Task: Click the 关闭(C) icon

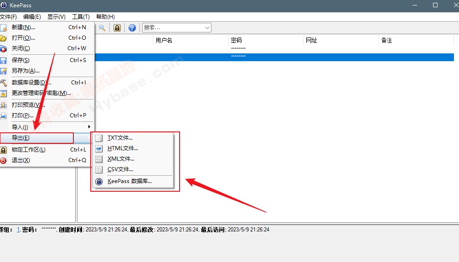Action: (x=3, y=49)
